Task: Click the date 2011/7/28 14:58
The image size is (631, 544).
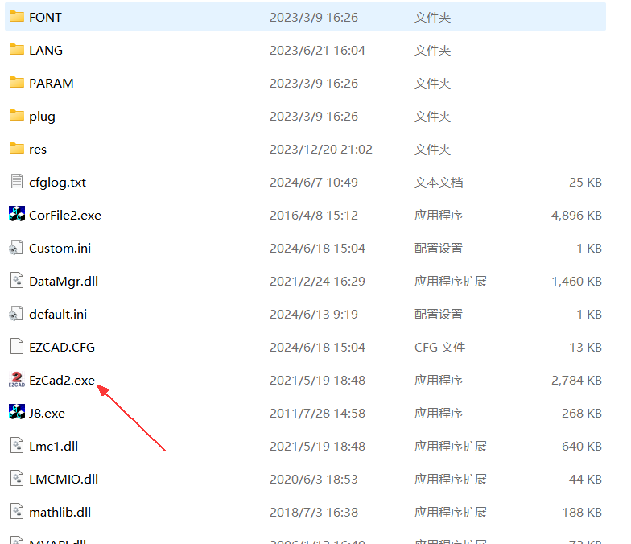Action: pos(317,414)
